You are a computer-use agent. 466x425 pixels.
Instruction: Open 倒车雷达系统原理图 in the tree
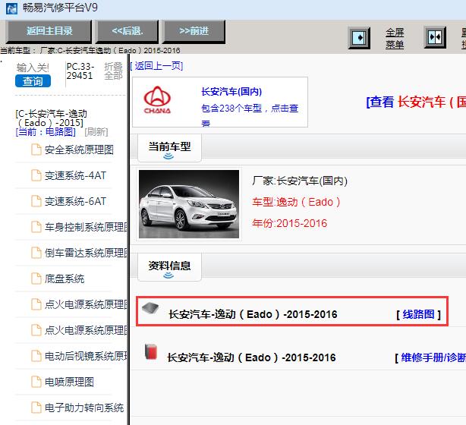(86, 253)
